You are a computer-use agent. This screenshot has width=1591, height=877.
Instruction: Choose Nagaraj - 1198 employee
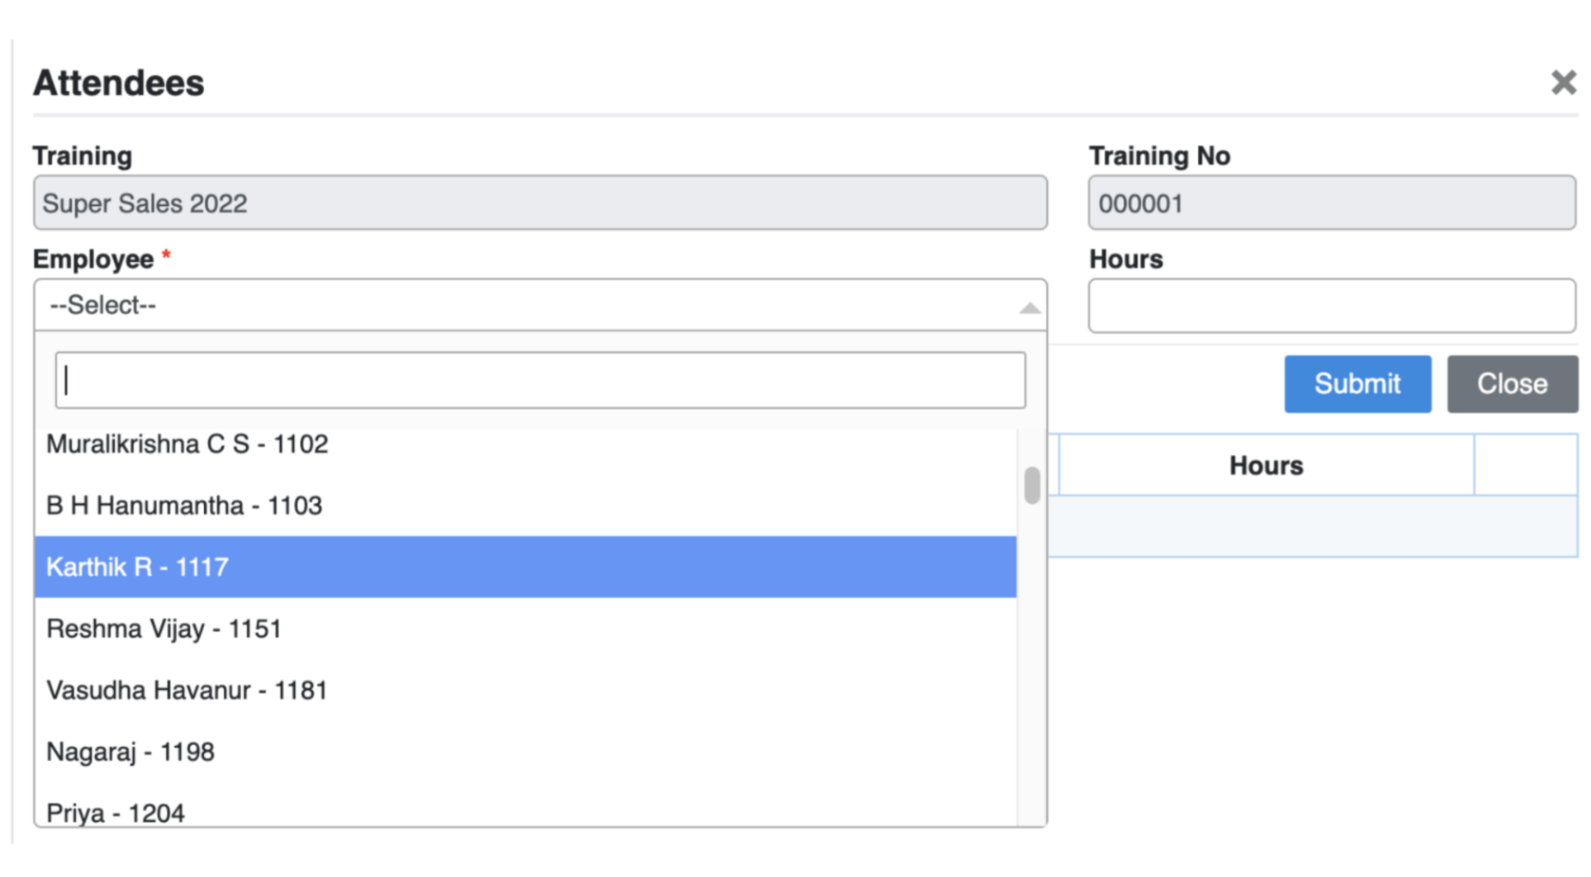click(525, 752)
